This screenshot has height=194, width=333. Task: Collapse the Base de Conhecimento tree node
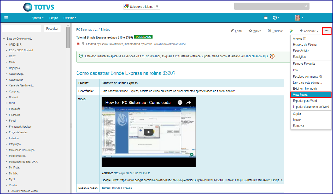pyautogui.click(x=4, y=39)
